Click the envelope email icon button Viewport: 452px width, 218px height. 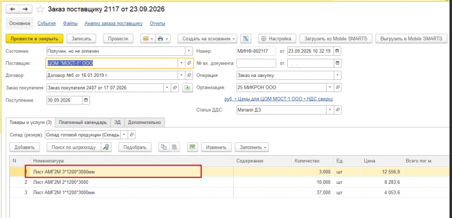tap(145, 39)
